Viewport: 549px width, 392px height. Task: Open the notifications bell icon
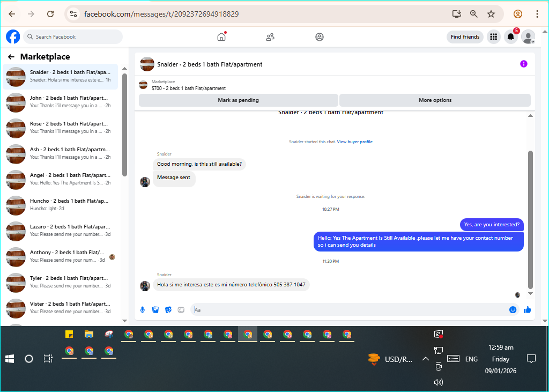pyautogui.click(x=511, y=37)
